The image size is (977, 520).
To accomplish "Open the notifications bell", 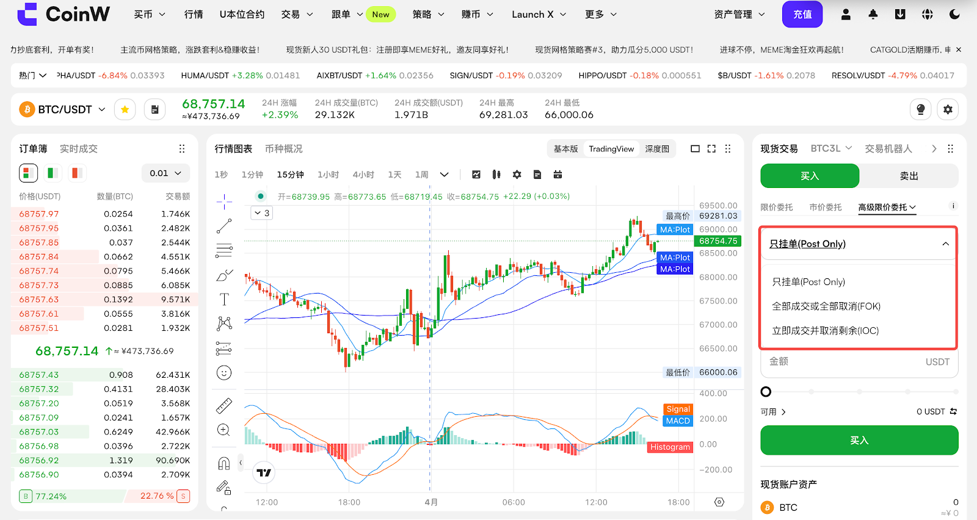I will pyautogui.click(x=873, y=15).
